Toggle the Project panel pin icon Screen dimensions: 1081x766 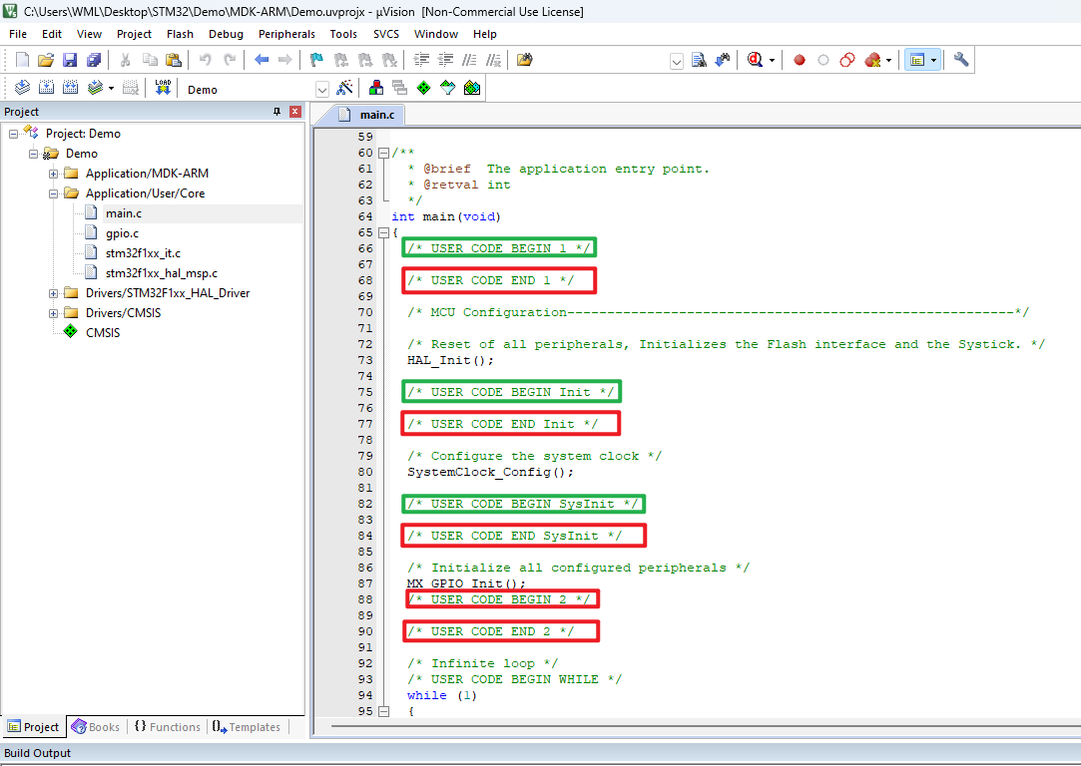point(277,112)
